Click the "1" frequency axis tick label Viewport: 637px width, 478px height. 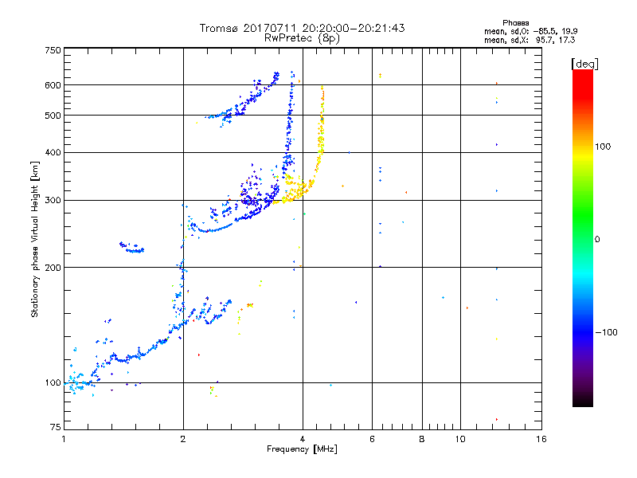click(64, 439)
